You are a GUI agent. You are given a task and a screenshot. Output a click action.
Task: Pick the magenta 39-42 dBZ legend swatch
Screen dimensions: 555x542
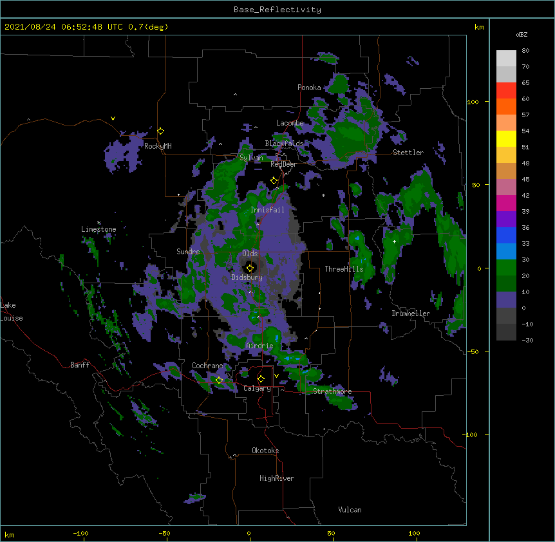tap(506, 203)
